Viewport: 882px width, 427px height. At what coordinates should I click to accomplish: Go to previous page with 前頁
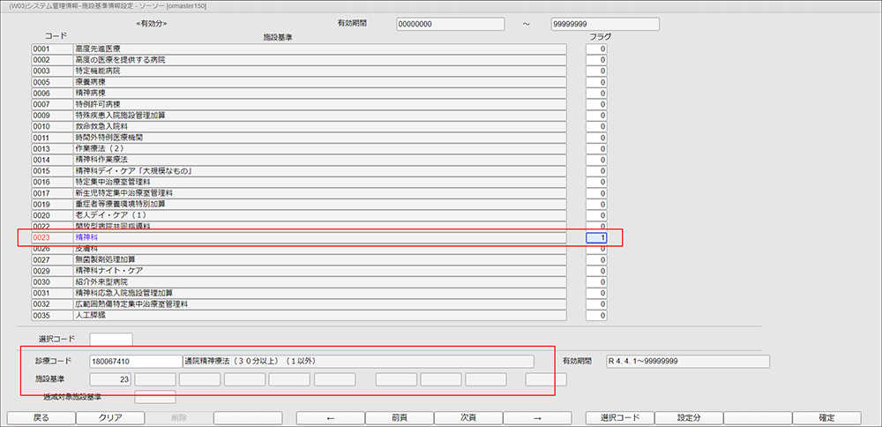coord(399,418)
